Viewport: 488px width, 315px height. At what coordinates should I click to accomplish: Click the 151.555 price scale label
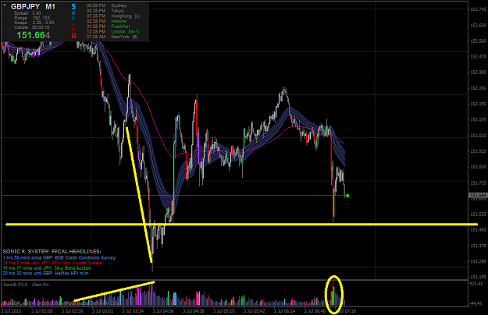(478, 214)
